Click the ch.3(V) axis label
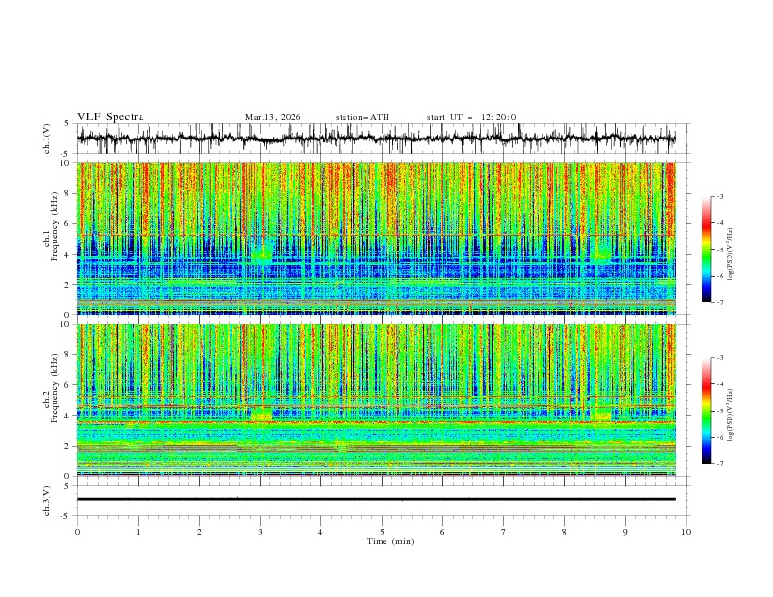 (47, 500)
